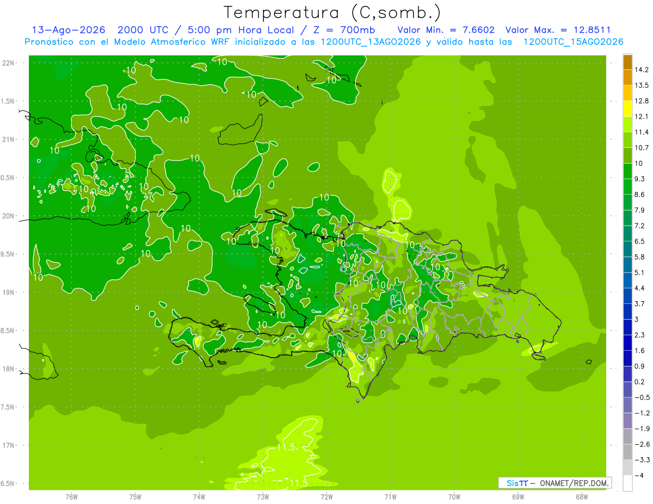Click the "13.5" legend value
This screenshot has width=653, height=504.
click(643, 85)
